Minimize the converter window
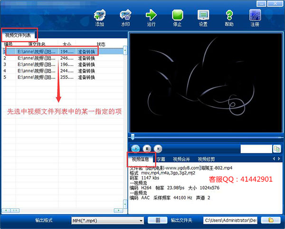Screen dimensions: 285x229 click(261, 4)
